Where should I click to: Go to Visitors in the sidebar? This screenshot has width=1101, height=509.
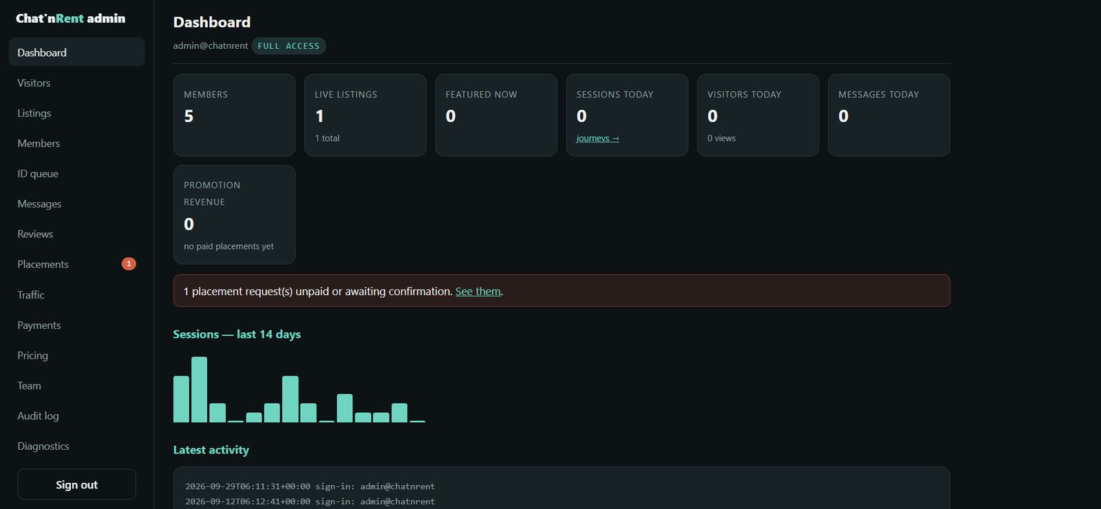pyautogui.click(x=76, y=83)
